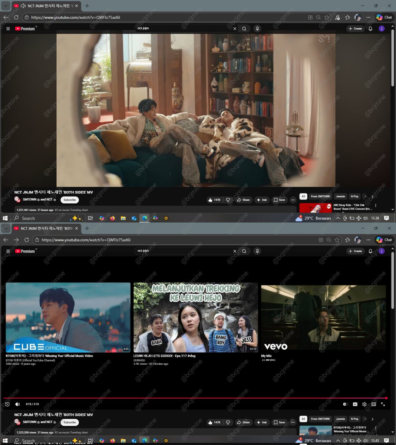Image resolution: width=396 pixels, height=445 pixels.
Task: Subscribe to SMTOWN in bottom window
Action: pyautogui.click(x=70, y=422)
